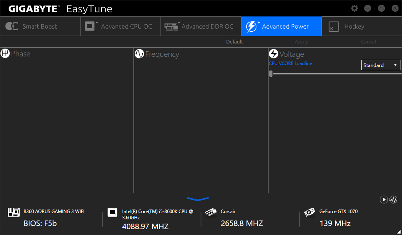Image resolution: width=402 pixels, height=235 pixels.
Task: Switch to the Hotkey tab
Action: [x=362, y=26]
